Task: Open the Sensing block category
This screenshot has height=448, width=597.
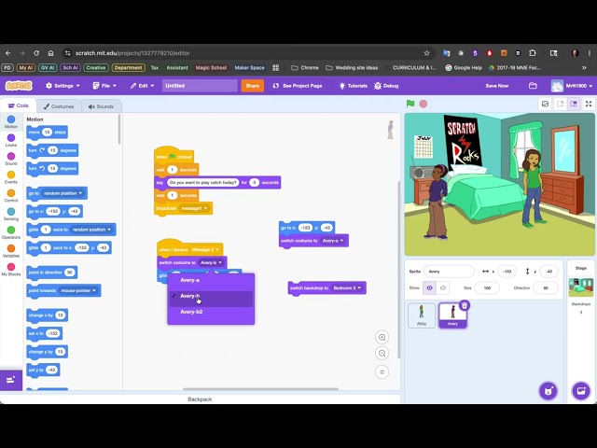Action: 11,214
